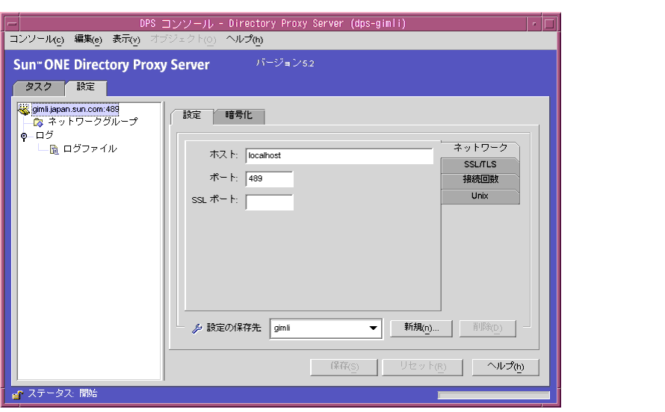Select the ログ tree node
665x412 pixels.
pyautogui.click(x=44, y=136)
